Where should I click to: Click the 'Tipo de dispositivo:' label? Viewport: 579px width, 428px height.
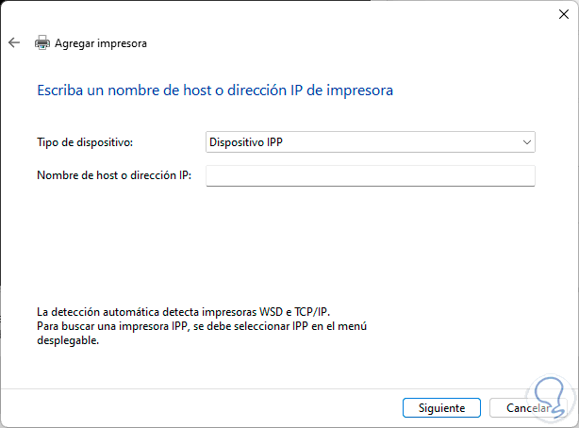point(85,142)
